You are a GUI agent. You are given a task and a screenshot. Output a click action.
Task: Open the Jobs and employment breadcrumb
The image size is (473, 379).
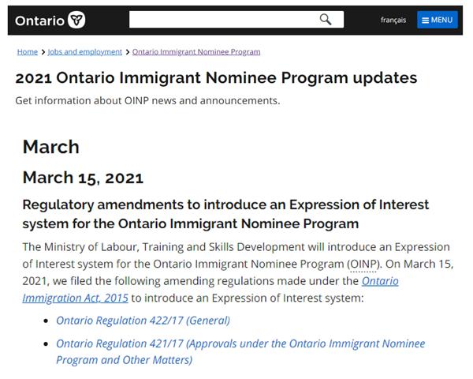click(x=85, y=51)
